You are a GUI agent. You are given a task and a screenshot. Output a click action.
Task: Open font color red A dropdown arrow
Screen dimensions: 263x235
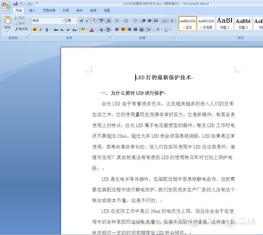point(96,30)
